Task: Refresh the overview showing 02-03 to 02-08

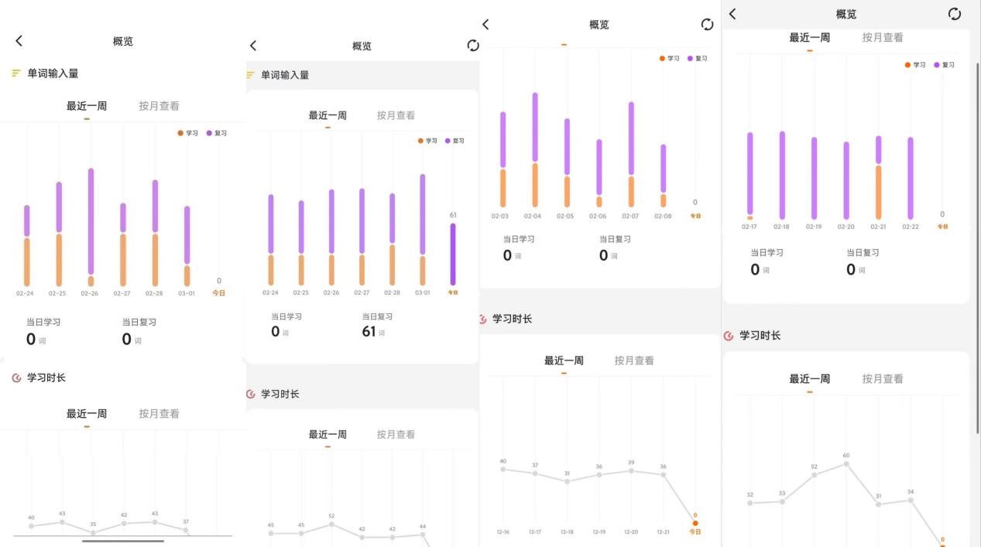Action: (x=707, y=25)
